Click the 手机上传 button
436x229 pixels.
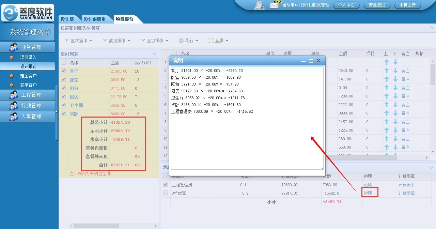407,5
